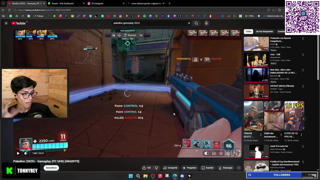This screenshot has width=320, height=180.
Task: Open the Administrador de Meta bookmark
Action: 274,16
